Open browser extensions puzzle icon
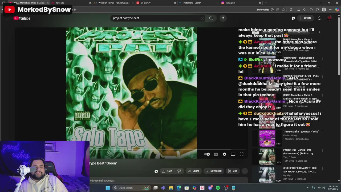Viewport: 341px width, 192px height. point(291,10)
